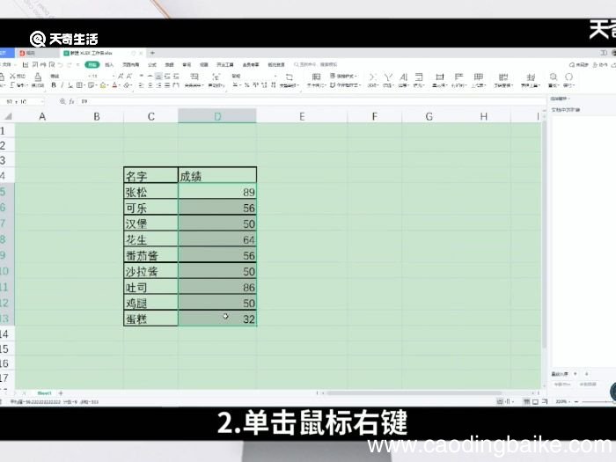Align cell text to the right
Viewport: 616px width, 462px height.
(158, 84)
